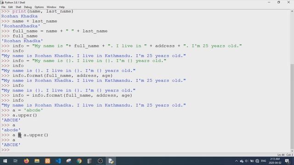Click the line 'a = 'abcde''

click(28, 110)
